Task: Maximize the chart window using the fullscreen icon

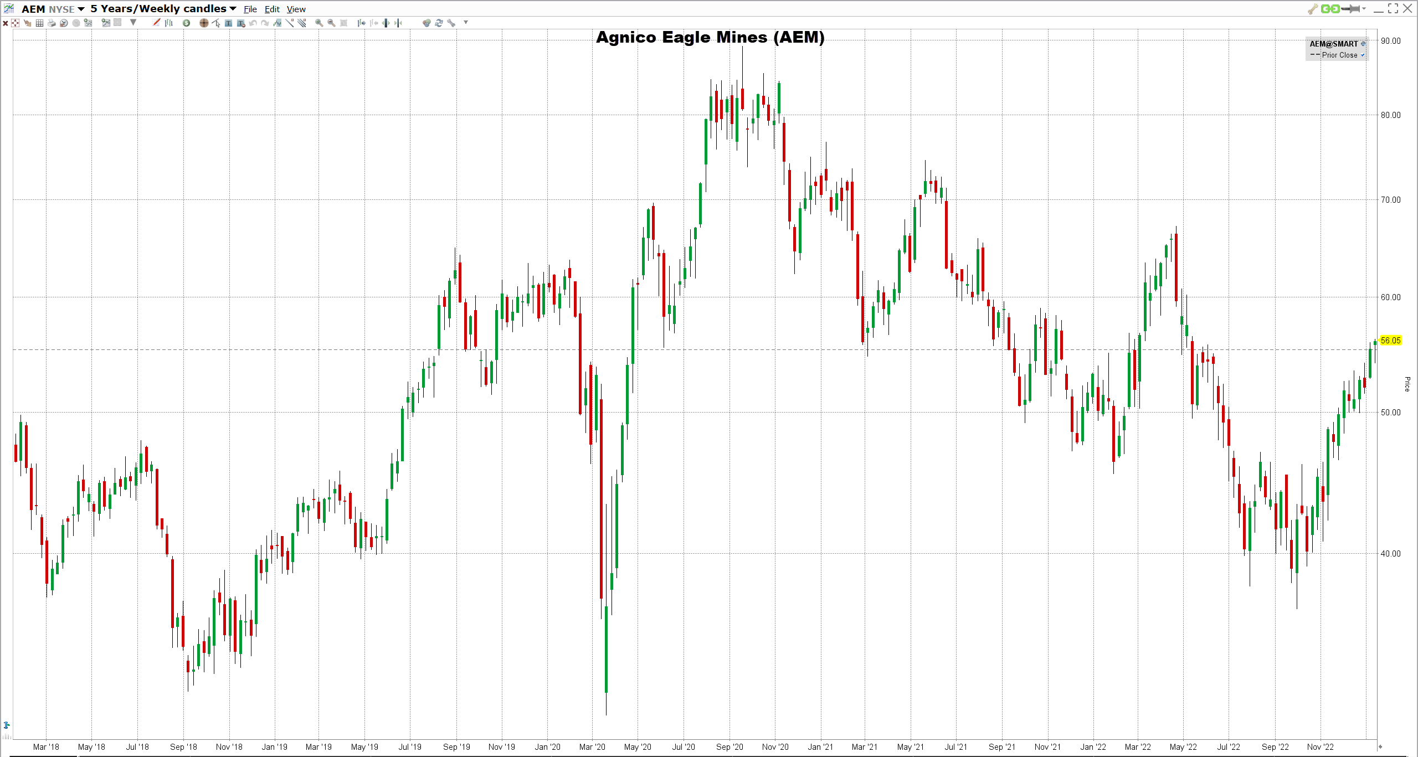Action: (1393, 8)
